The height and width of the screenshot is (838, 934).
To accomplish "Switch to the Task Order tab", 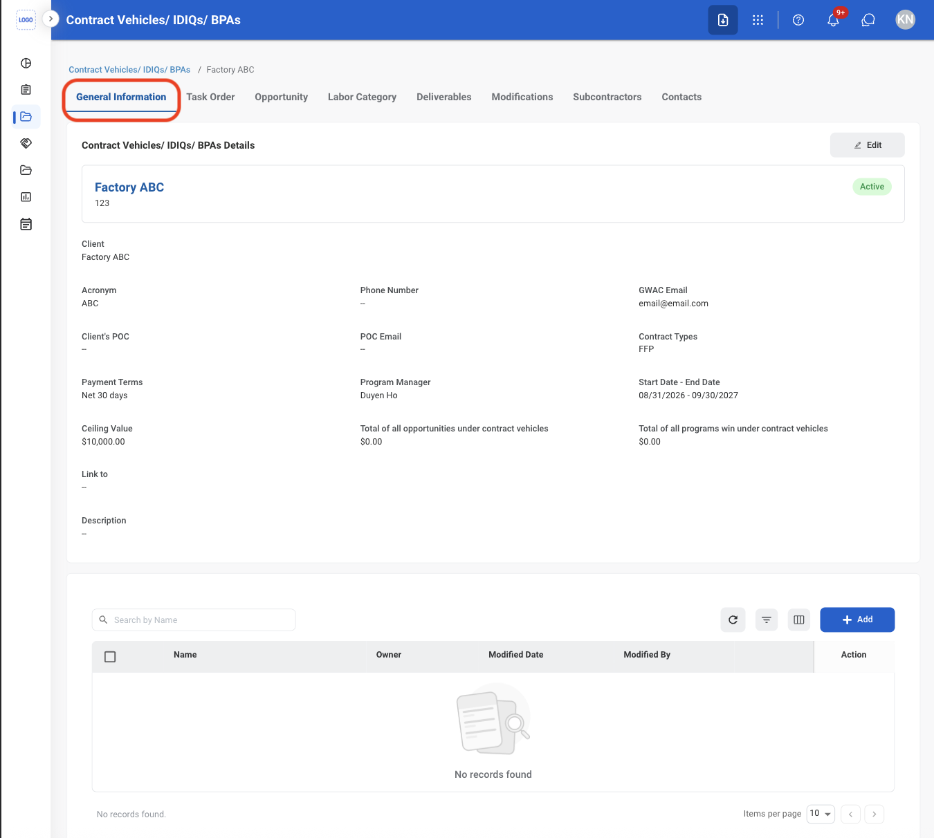I will 210,97.
